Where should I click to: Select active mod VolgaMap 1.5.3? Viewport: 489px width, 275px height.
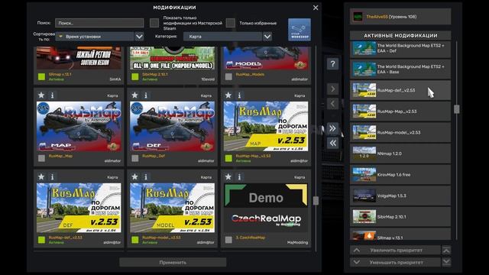pos(400,196)
